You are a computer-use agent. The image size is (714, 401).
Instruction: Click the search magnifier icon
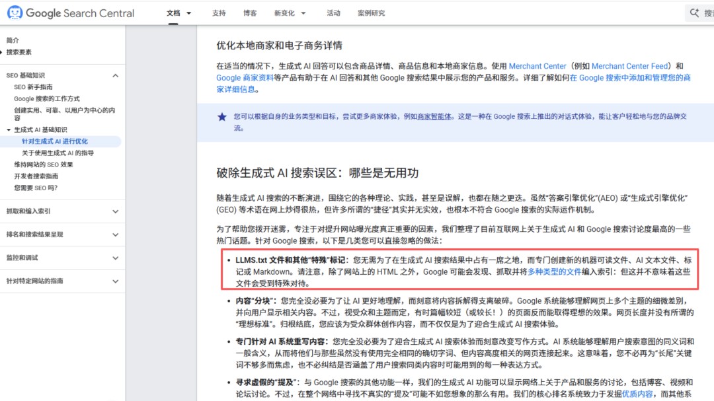694,13
